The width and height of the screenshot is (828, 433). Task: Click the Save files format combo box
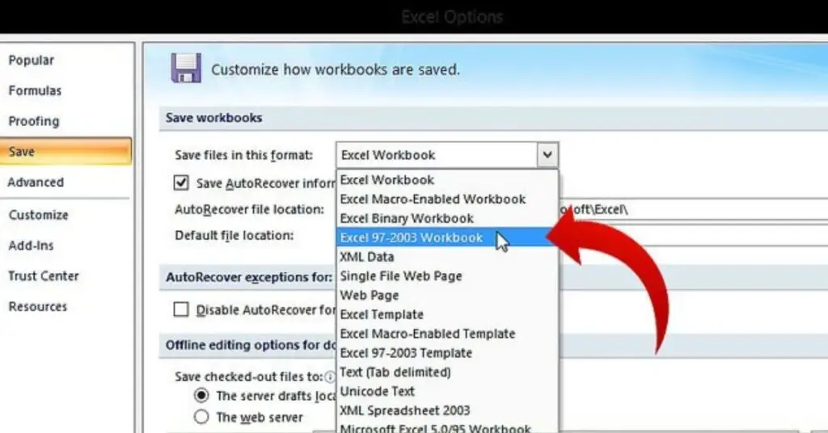(x=446, y=155)
